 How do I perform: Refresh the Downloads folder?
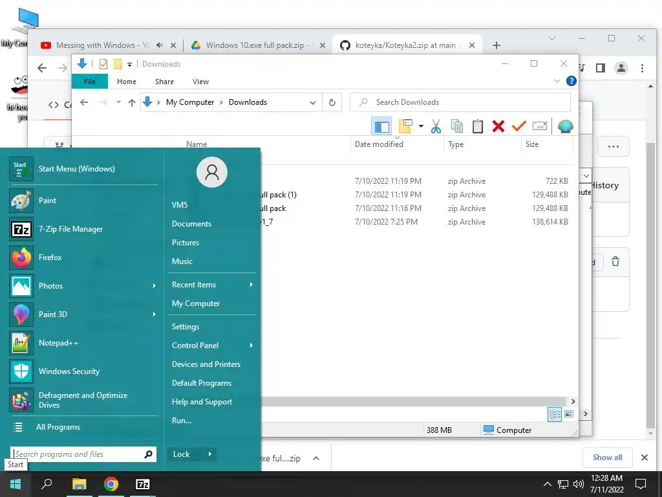click(x=332, y=103)
